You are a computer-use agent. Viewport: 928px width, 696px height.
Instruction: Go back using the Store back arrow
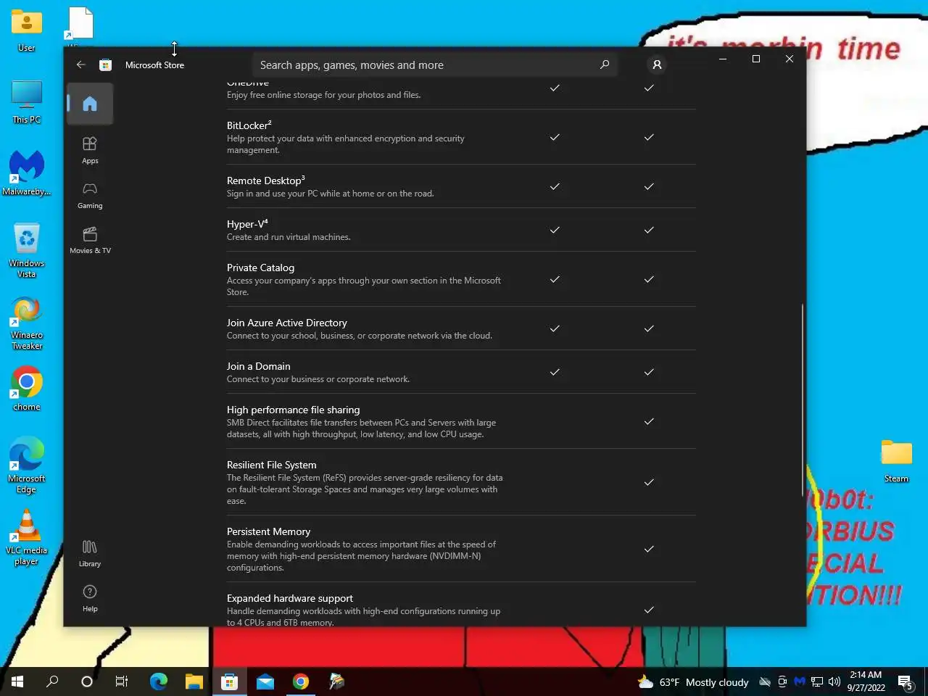pyautogui.click(x=80, y=65)
